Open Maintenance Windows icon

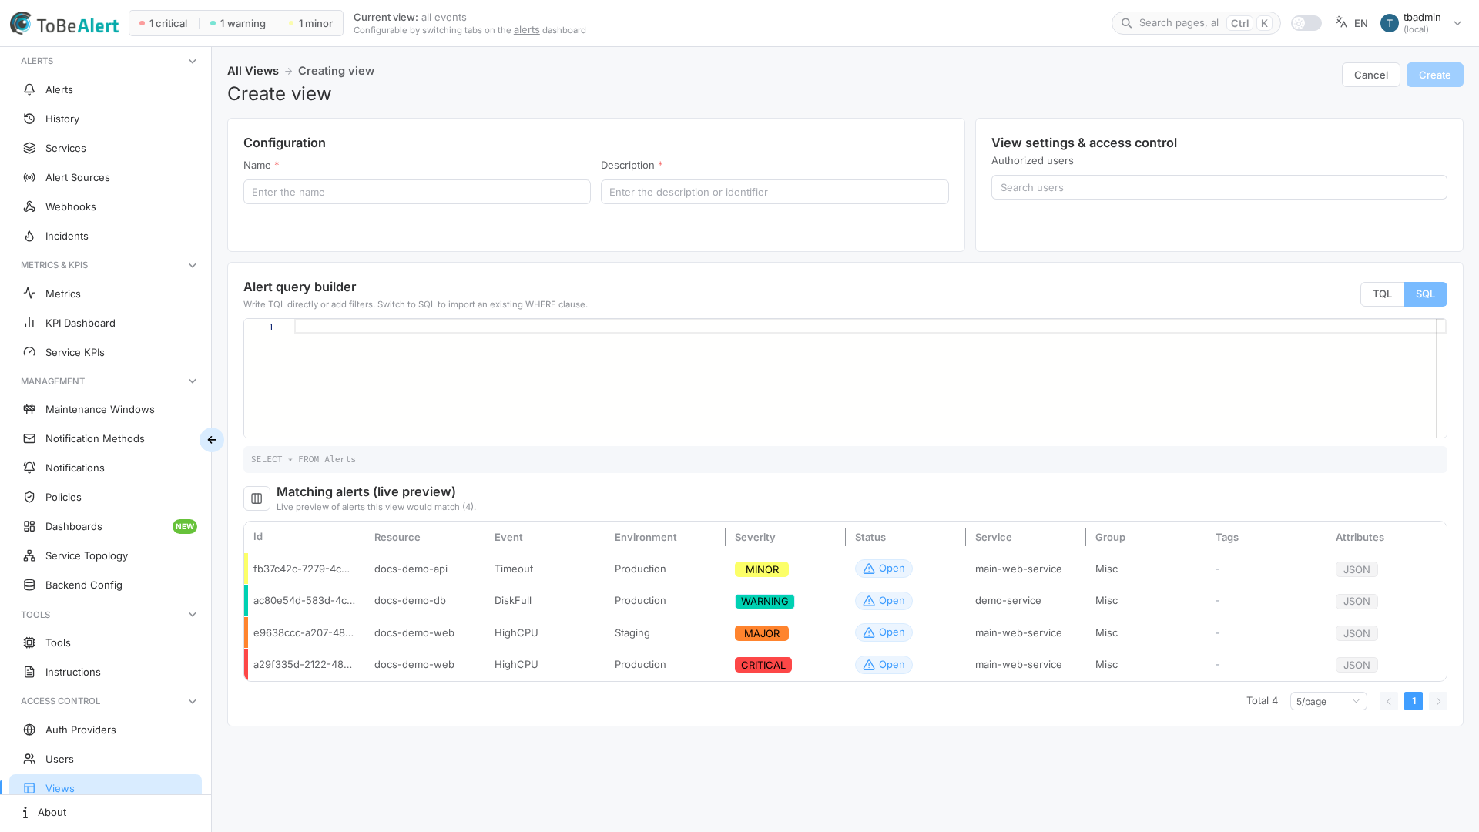point(29,409)
